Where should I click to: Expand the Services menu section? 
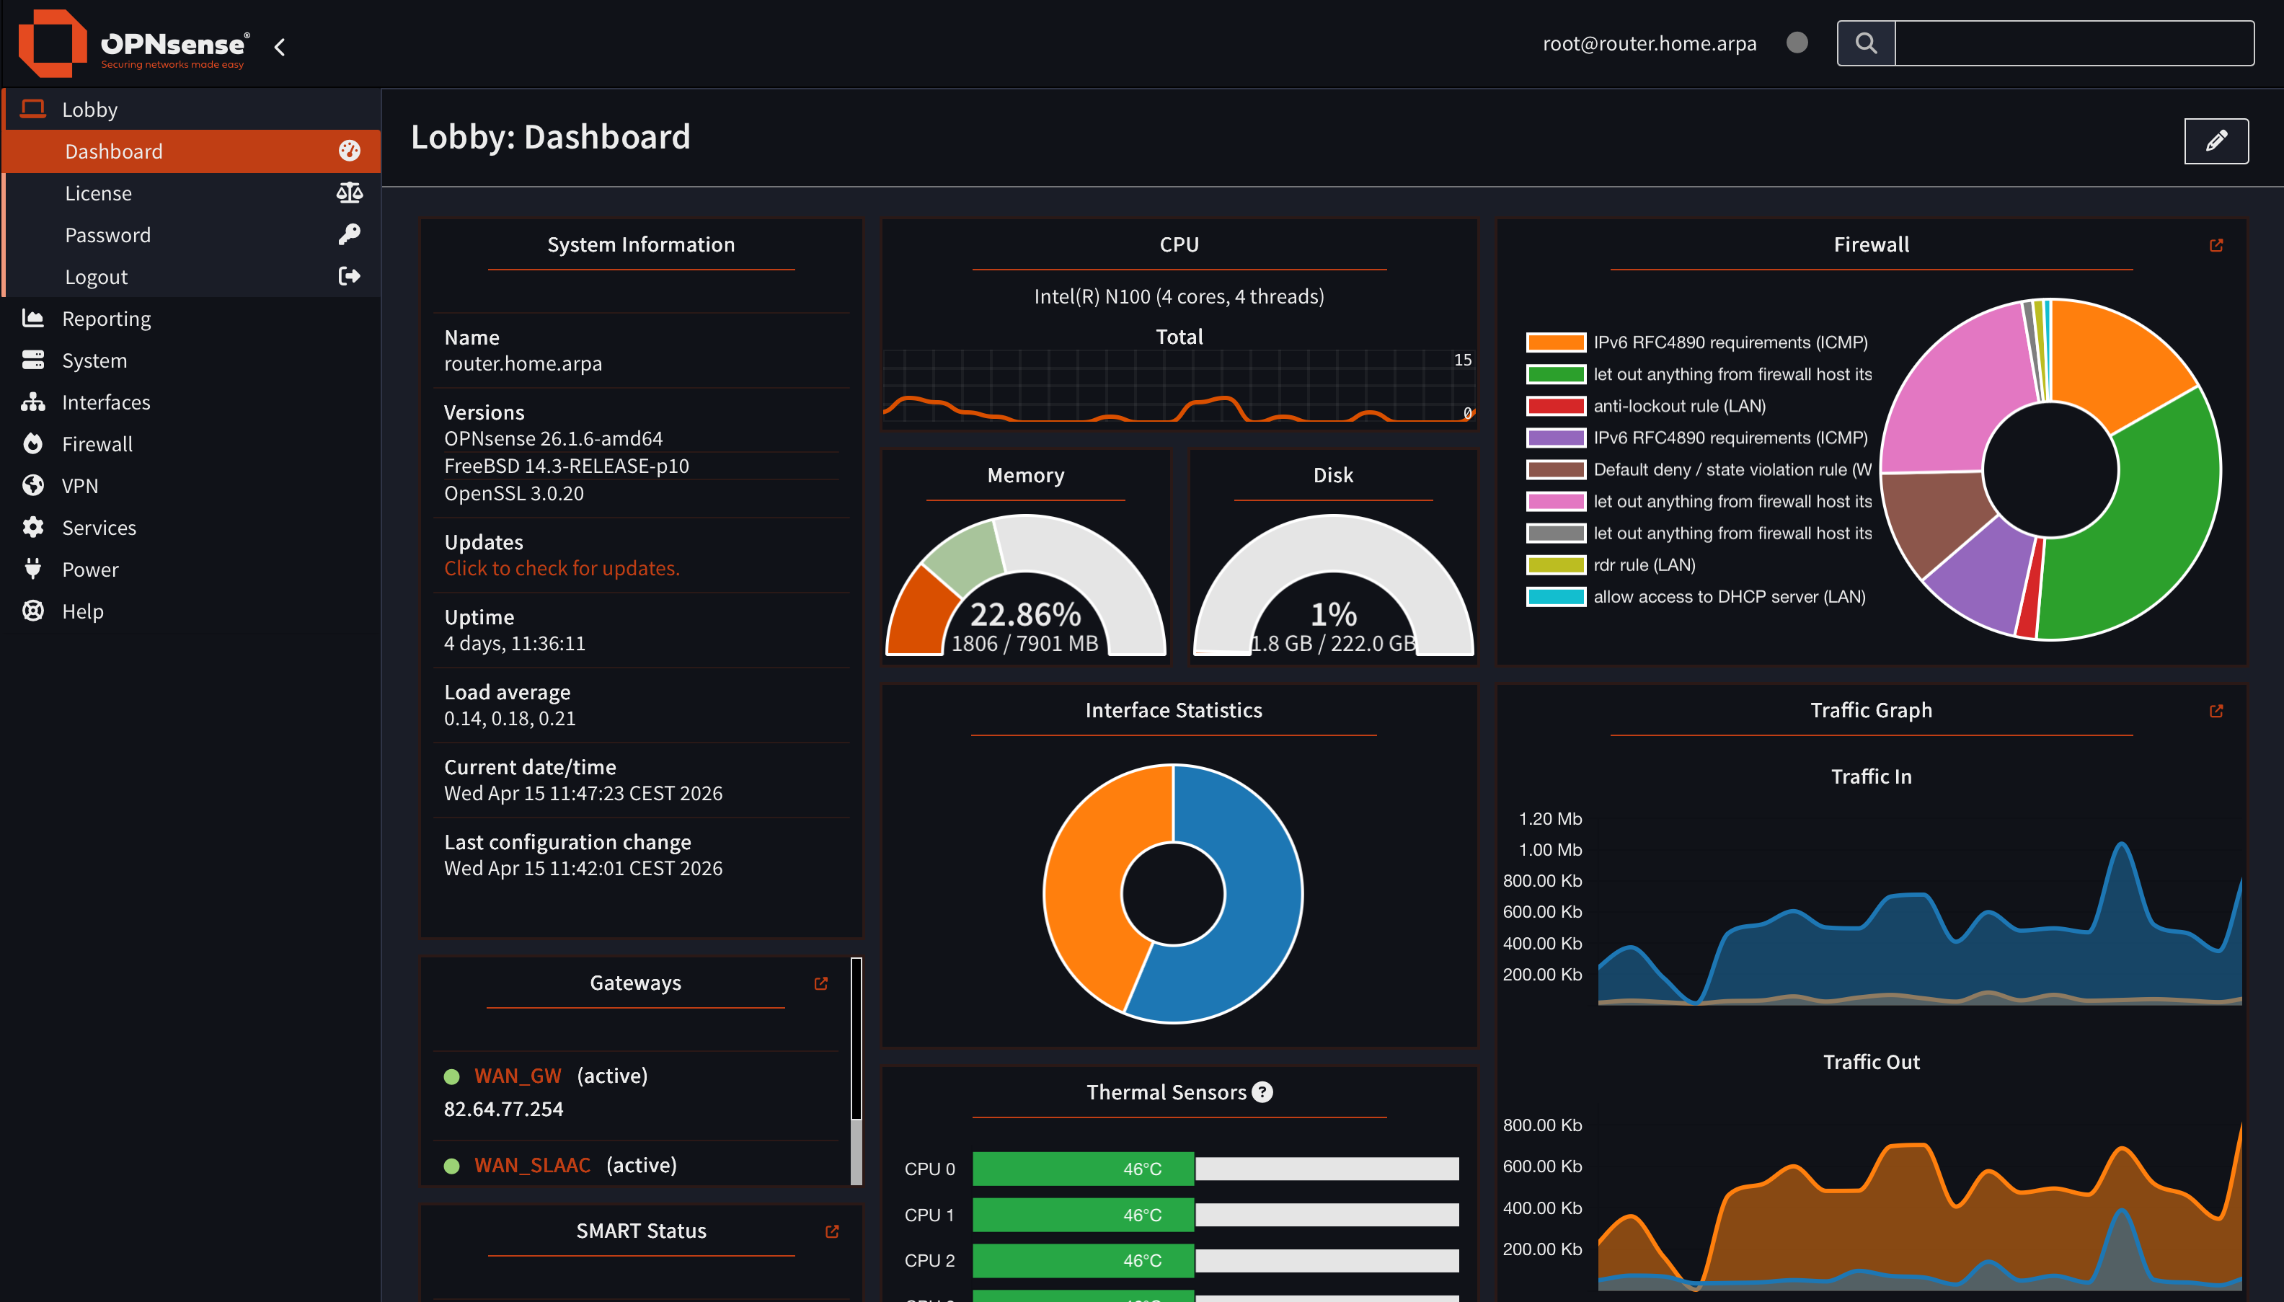(98, 528)
